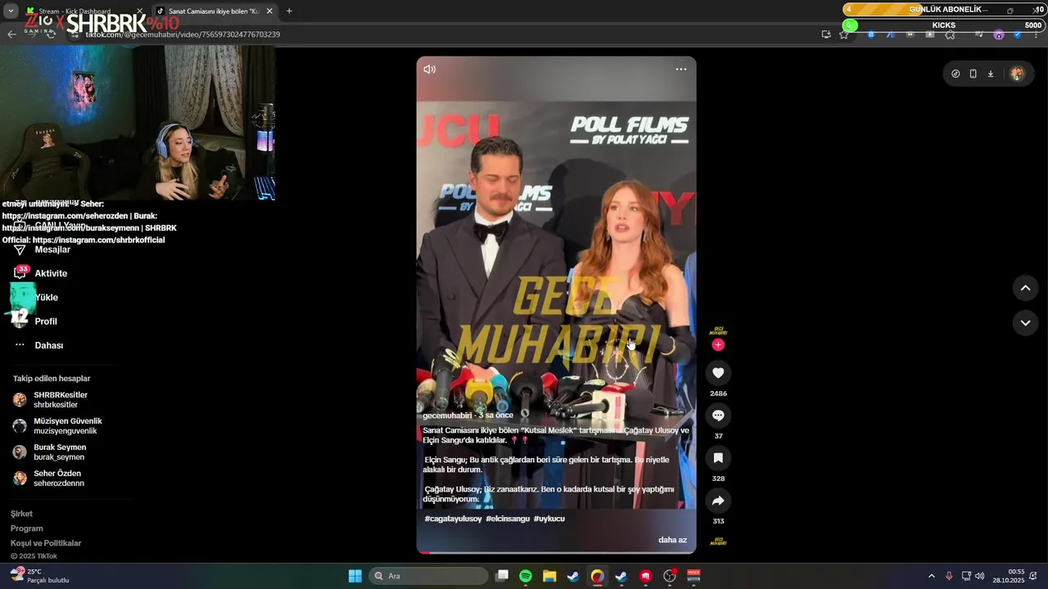Image resolution: width=1048 pixels, height=589 pixels.
Task: Collapse the description with 'daha az'
Action: point(672,540)
